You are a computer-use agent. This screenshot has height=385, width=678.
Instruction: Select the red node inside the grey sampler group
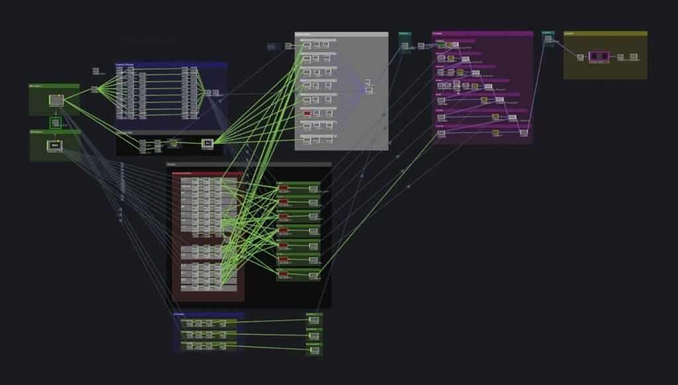coord(307,114)
